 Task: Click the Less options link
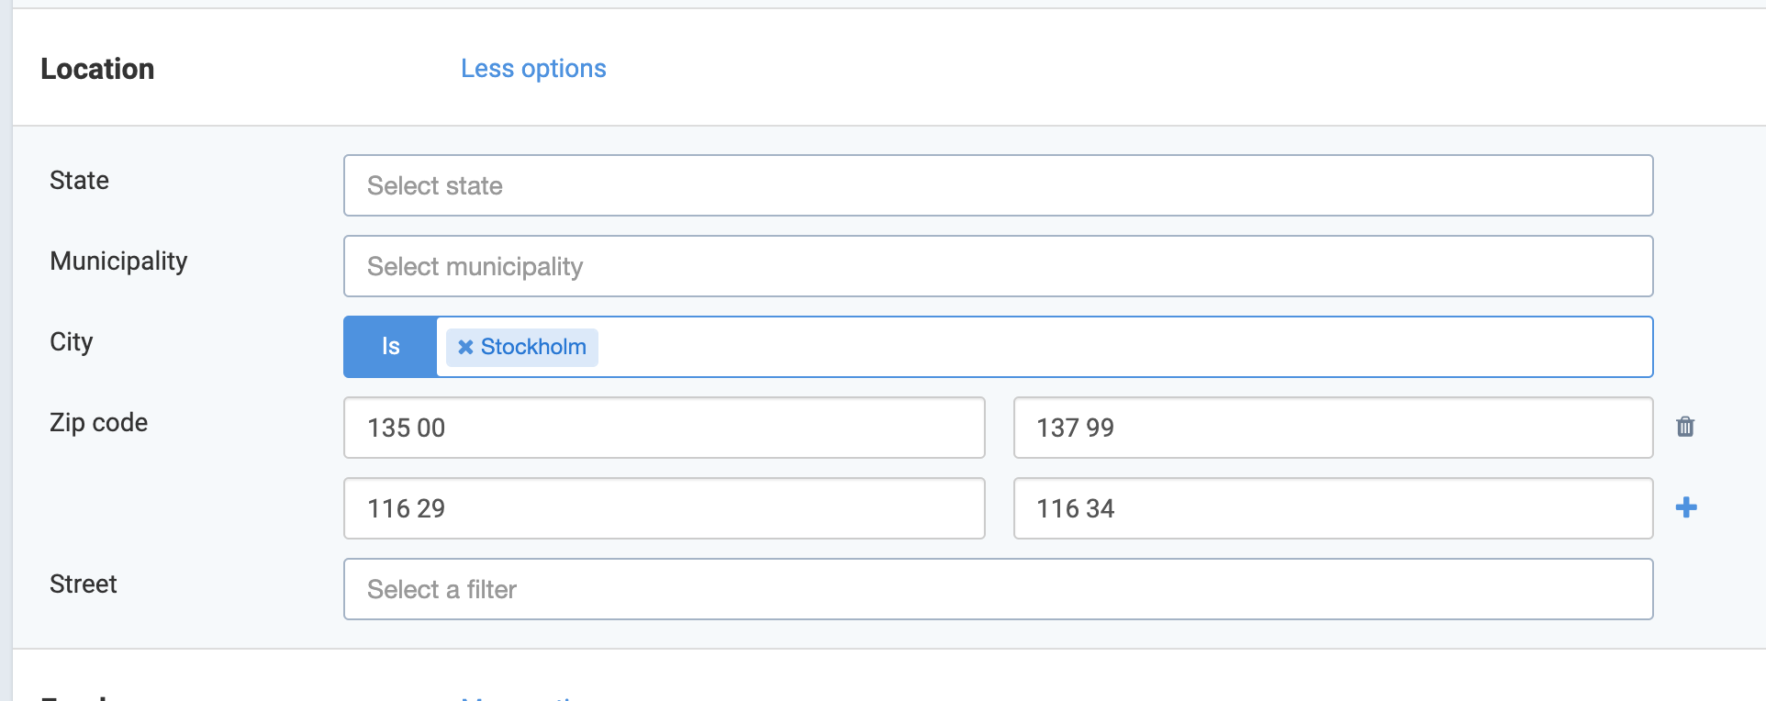click(x=533, y=69)
